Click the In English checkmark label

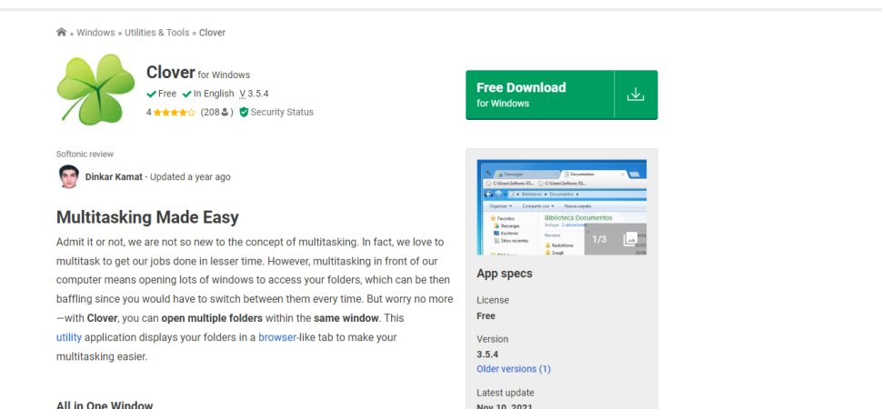(208, 94)
